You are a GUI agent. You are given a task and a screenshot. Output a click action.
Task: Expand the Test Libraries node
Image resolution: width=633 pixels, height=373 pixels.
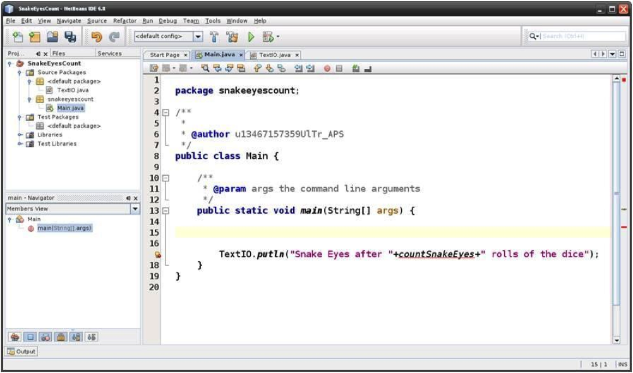click(x=19, y=144)
